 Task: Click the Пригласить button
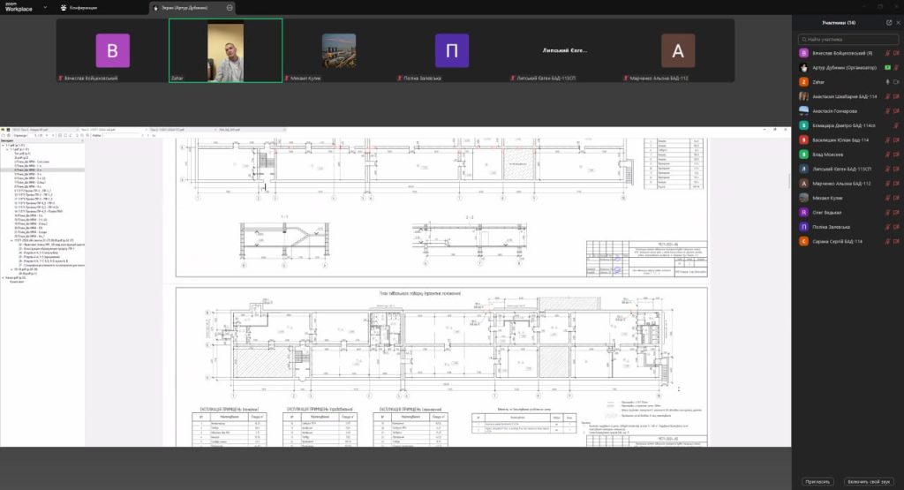pos(817,481)
